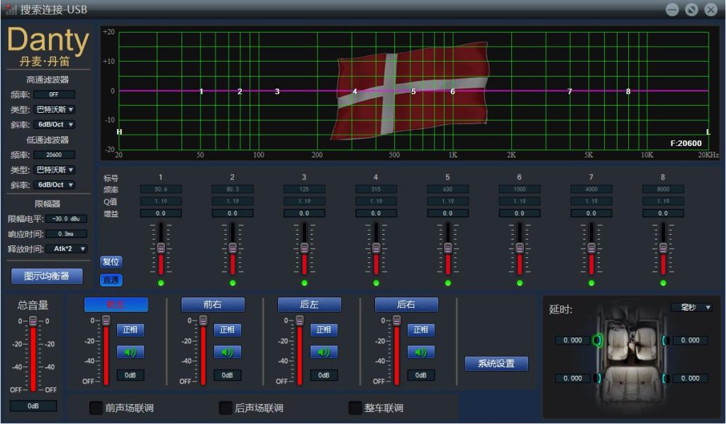The image size is (726, 424).
Task: Click the 复位 reset button
Action: point(111,262)
